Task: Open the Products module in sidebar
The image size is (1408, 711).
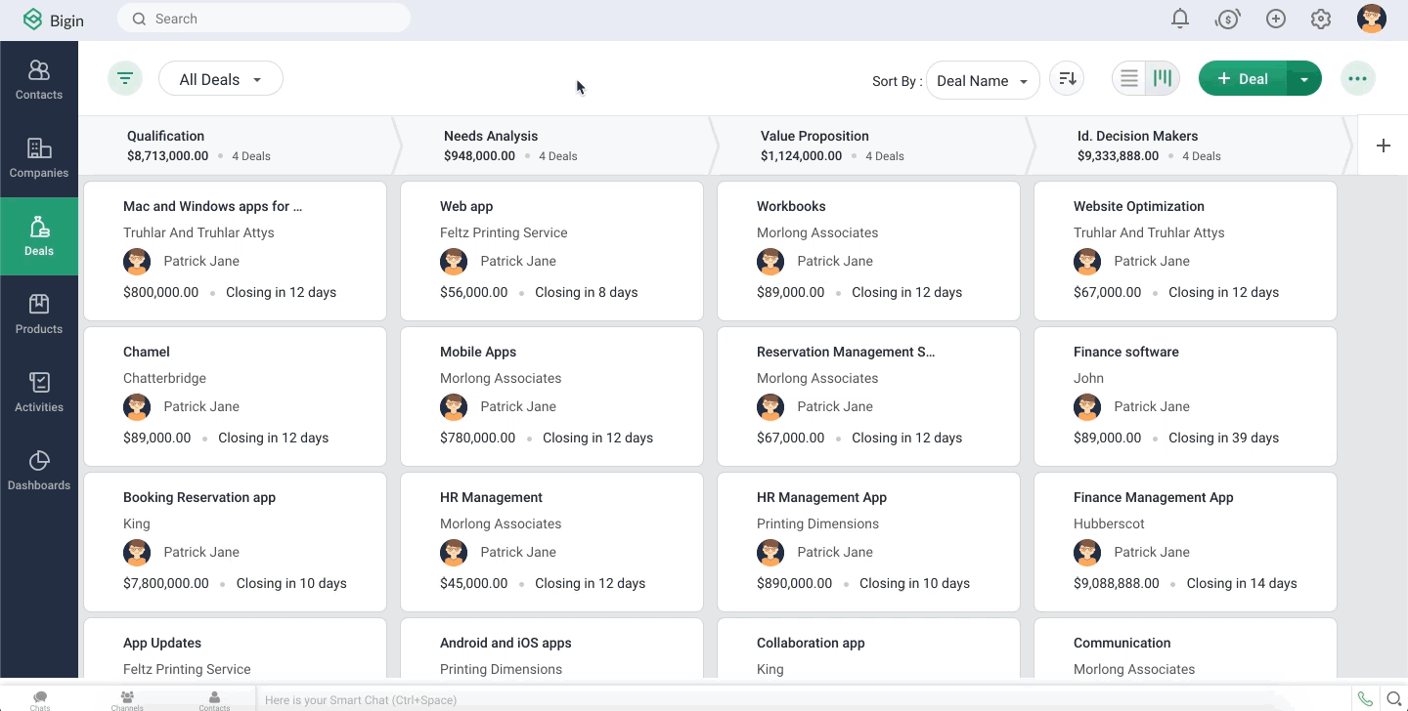Action: [x=39, y=314]
